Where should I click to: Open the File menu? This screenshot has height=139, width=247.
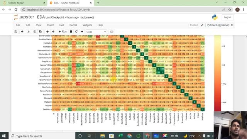point(18,25)
